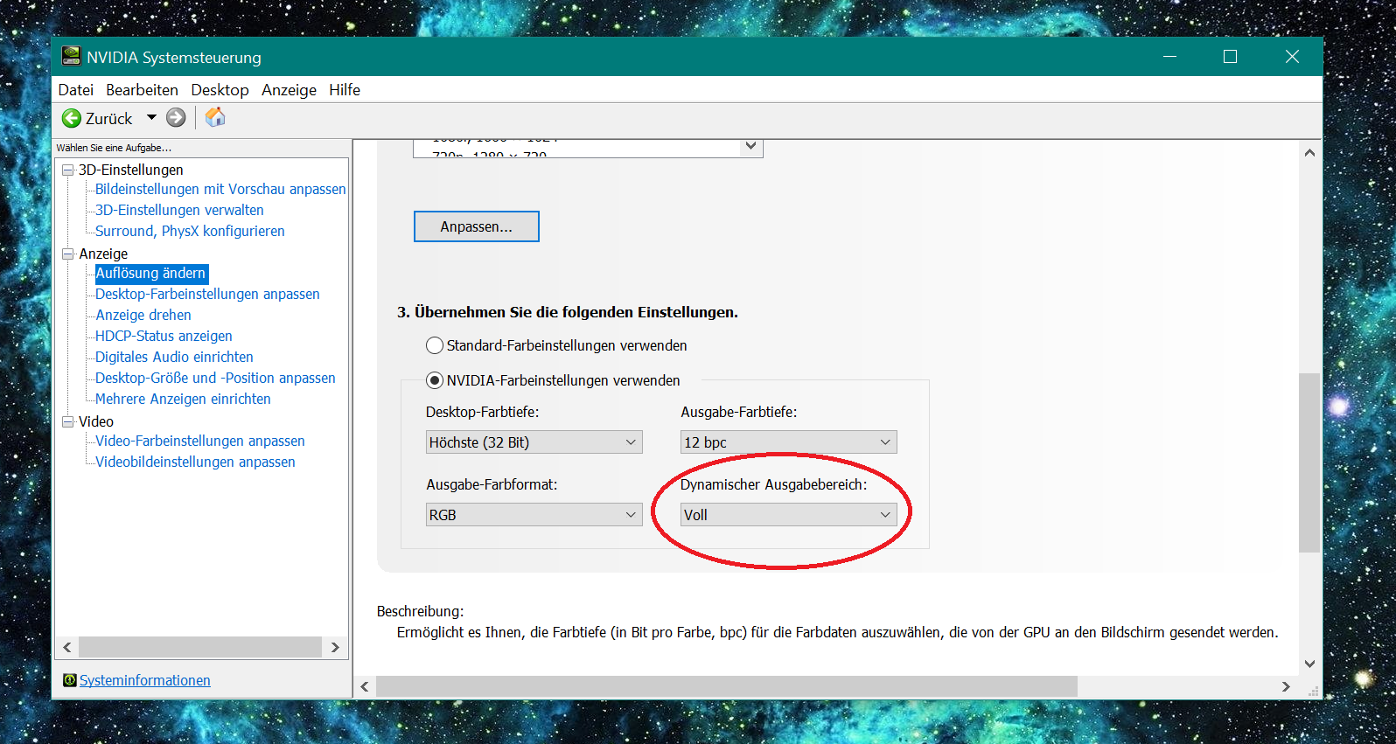Click the task tree scroll-left arrow
The image size is (1396, 744).
[x=67, y=647]
